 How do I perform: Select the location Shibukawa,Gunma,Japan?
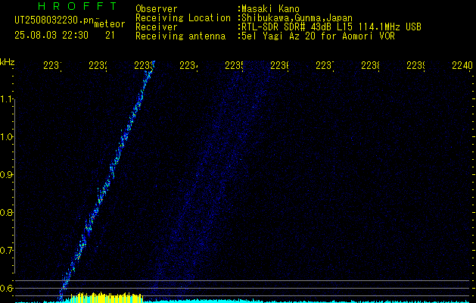[295, 18]
